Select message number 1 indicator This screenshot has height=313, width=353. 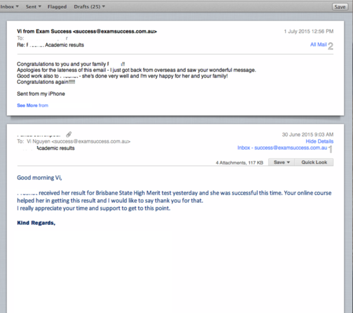click(330, 150)
